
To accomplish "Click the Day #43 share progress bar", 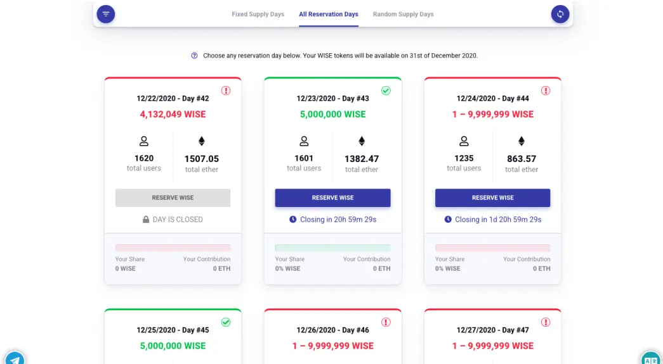I will click(332, 248).
